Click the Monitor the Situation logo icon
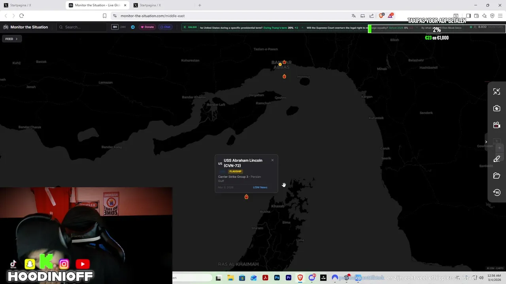This screenshot has width=506, height=284. pyautogui.click(x=6, y=27)
